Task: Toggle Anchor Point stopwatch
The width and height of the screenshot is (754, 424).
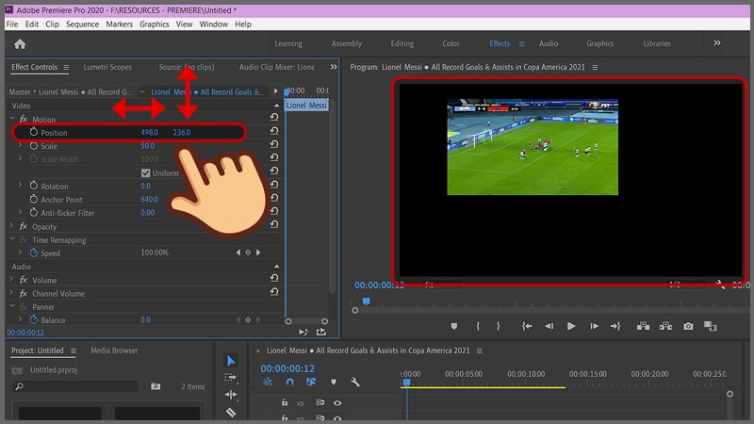Action: tap(33, 199)
